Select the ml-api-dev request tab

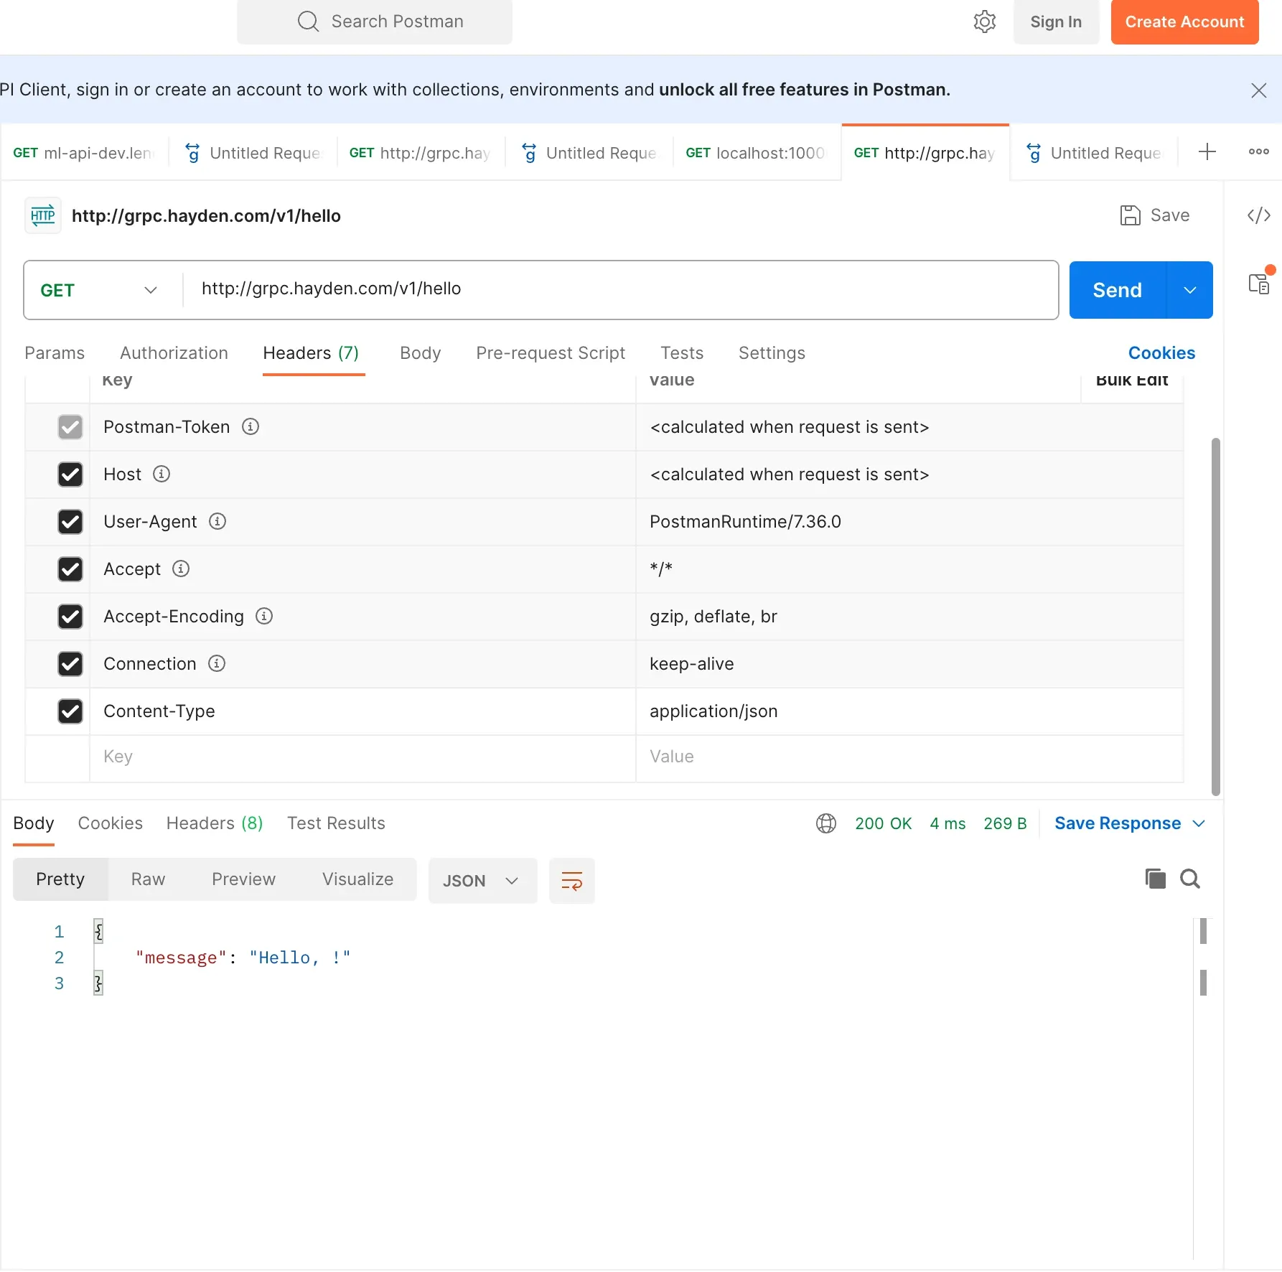84,153
